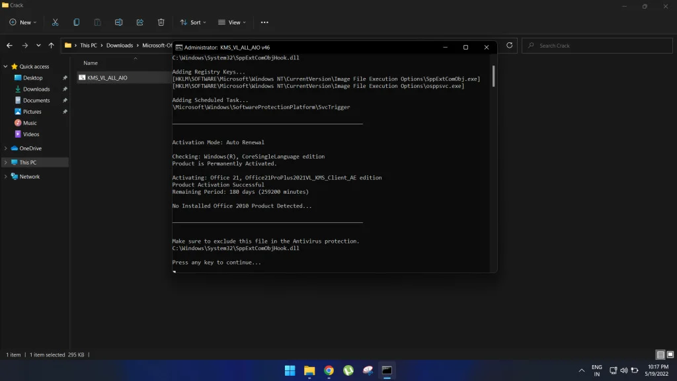Click the battery tray icon
The width and height of the screenshot is (677, 381).
point(635,370)
